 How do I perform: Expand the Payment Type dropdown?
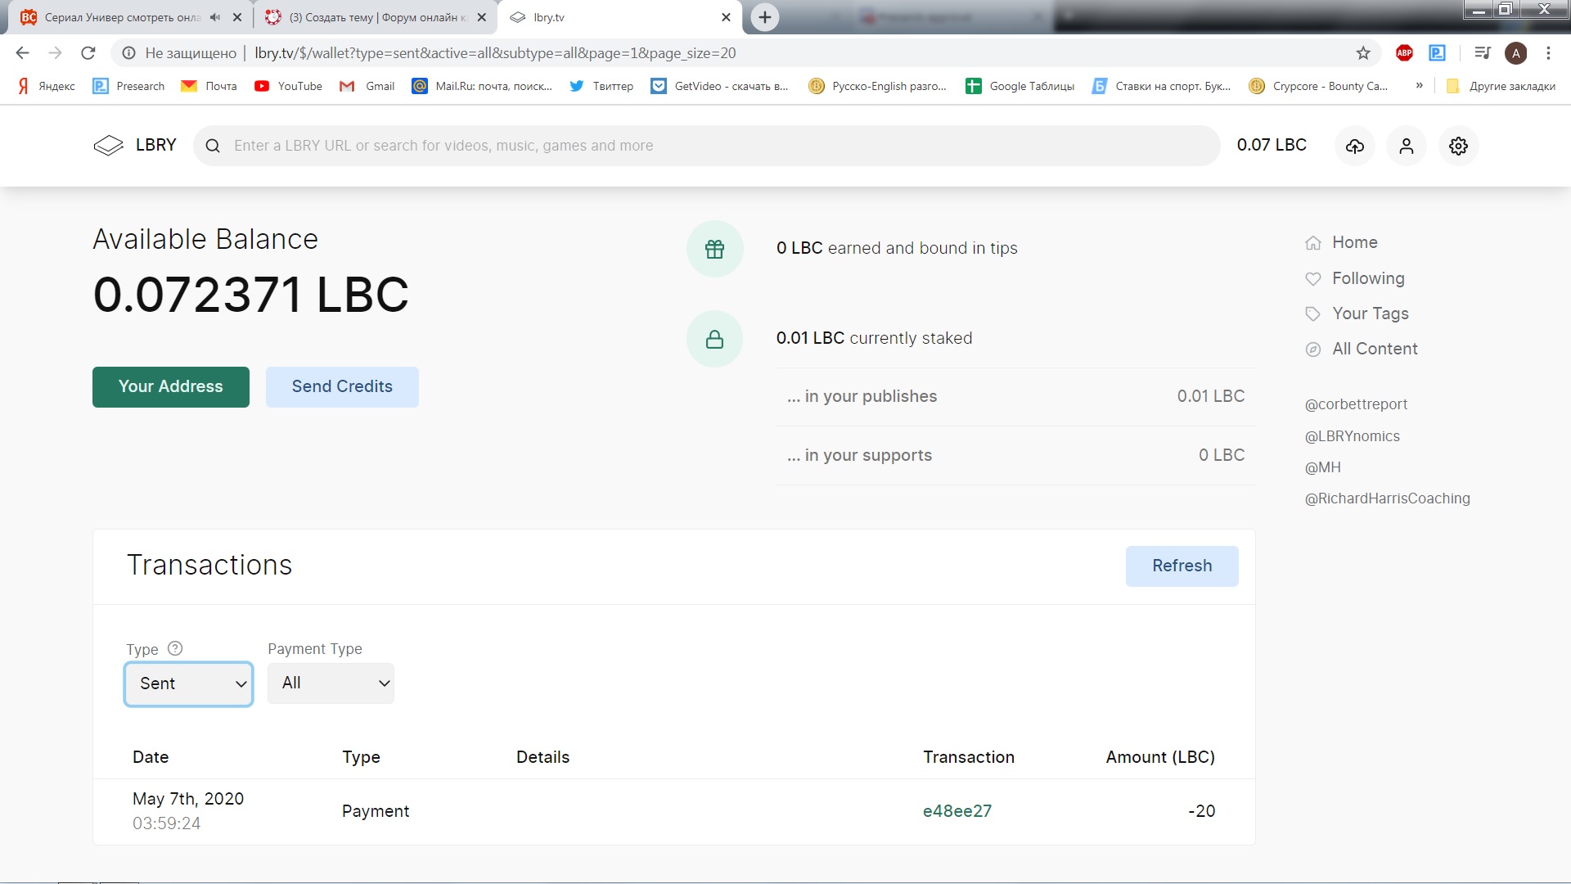[331, 683]
